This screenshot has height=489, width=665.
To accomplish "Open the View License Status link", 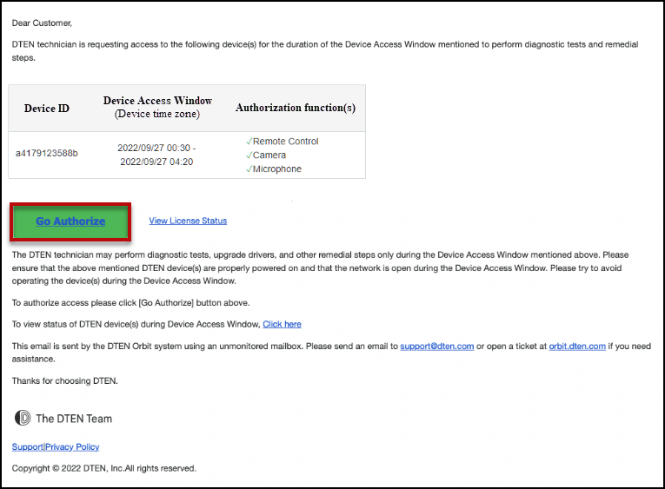I will pyautogui.click(x=188, y=221).
